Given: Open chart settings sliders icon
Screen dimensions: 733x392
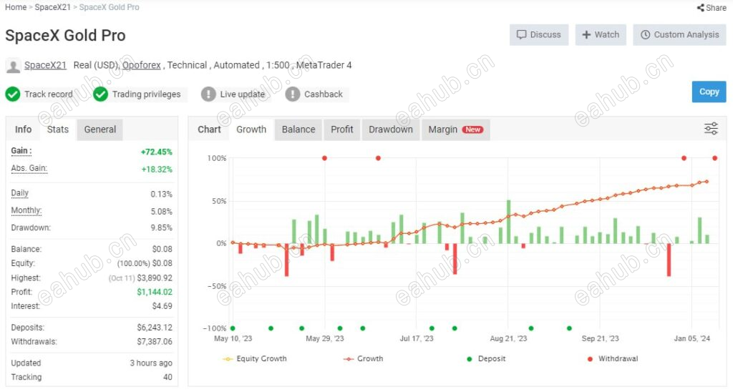Looking at the screenshot, I should tap(711, 129).
